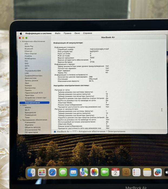The height and width of the screenshot is (189, 168).
Task: Select Bluetooth in the sidebar
Action: pos(29,49)
